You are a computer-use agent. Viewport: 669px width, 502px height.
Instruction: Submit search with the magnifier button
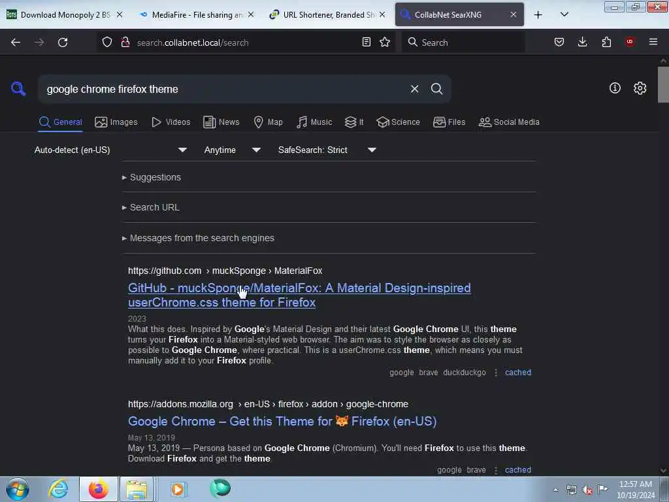436,89
